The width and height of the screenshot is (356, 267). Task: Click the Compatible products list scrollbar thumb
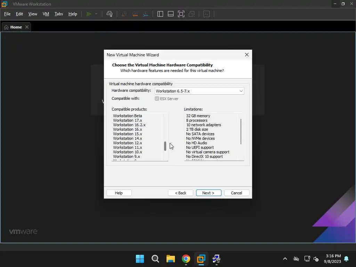point(165,146)
